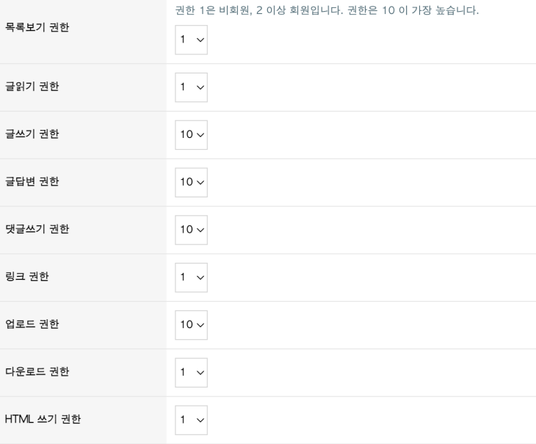The height and width of the screenshot is (444, 536).
Task: Open the HTML 쓰기 권한 level dropdown
Action: pos(191,420)
